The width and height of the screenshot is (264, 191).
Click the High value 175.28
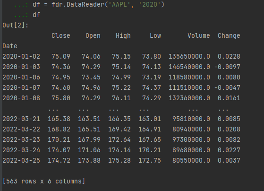(x=119, y=160)
